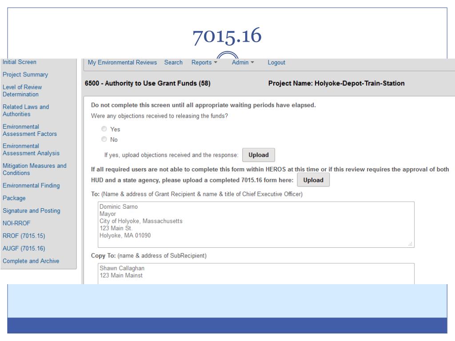The height and width of the screenshot is (341, 455).
Task: Click the 'Do not complete this screen' notice text
Action: pos(203,105)
